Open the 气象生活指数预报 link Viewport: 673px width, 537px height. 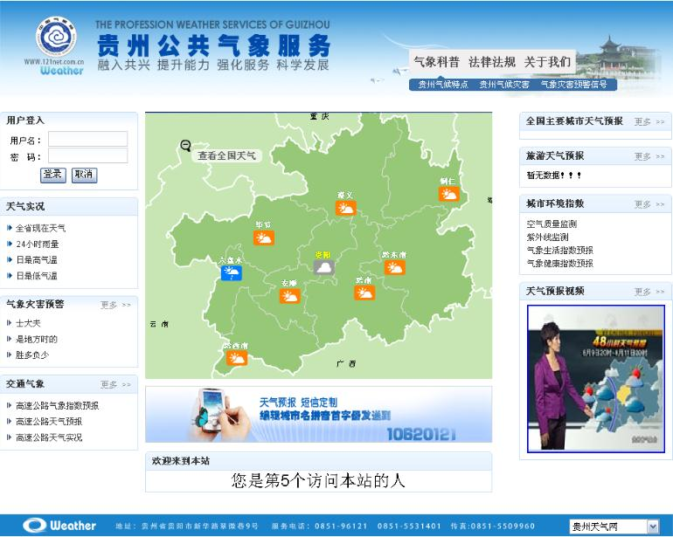click(x=559, y=251)
